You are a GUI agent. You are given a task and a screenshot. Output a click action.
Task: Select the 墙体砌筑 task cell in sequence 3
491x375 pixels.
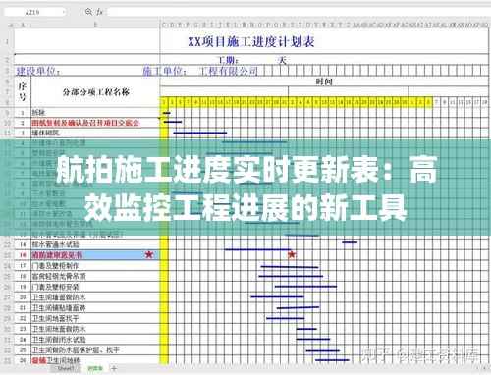(95, 133)
